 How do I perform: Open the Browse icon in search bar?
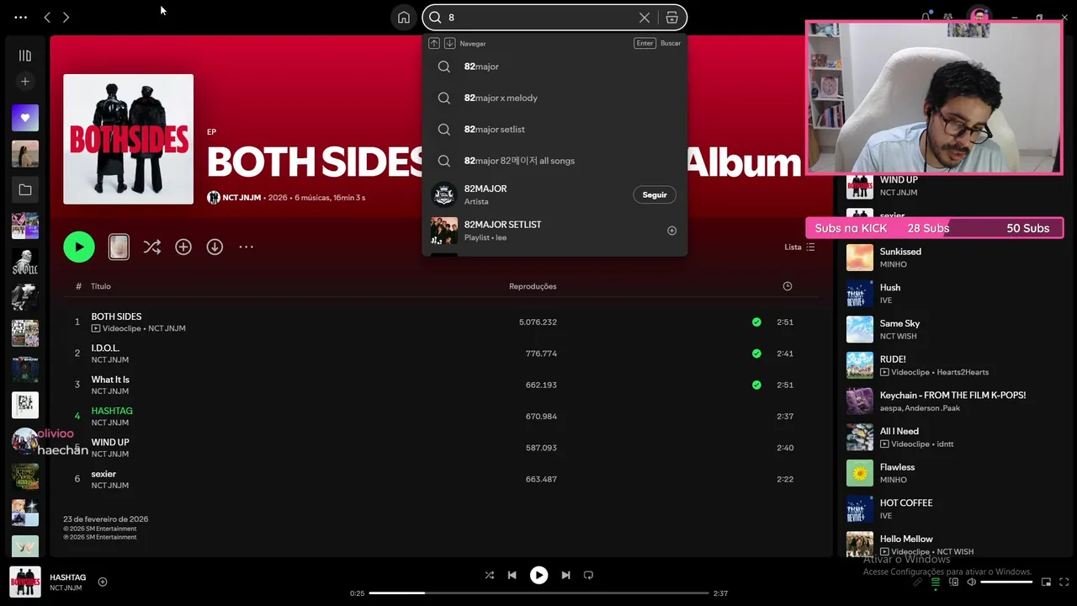671,18
